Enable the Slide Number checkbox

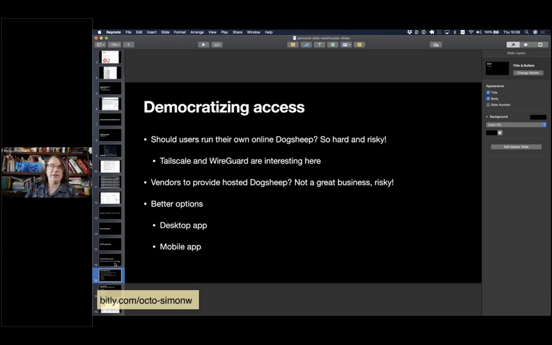click(488, 105)
